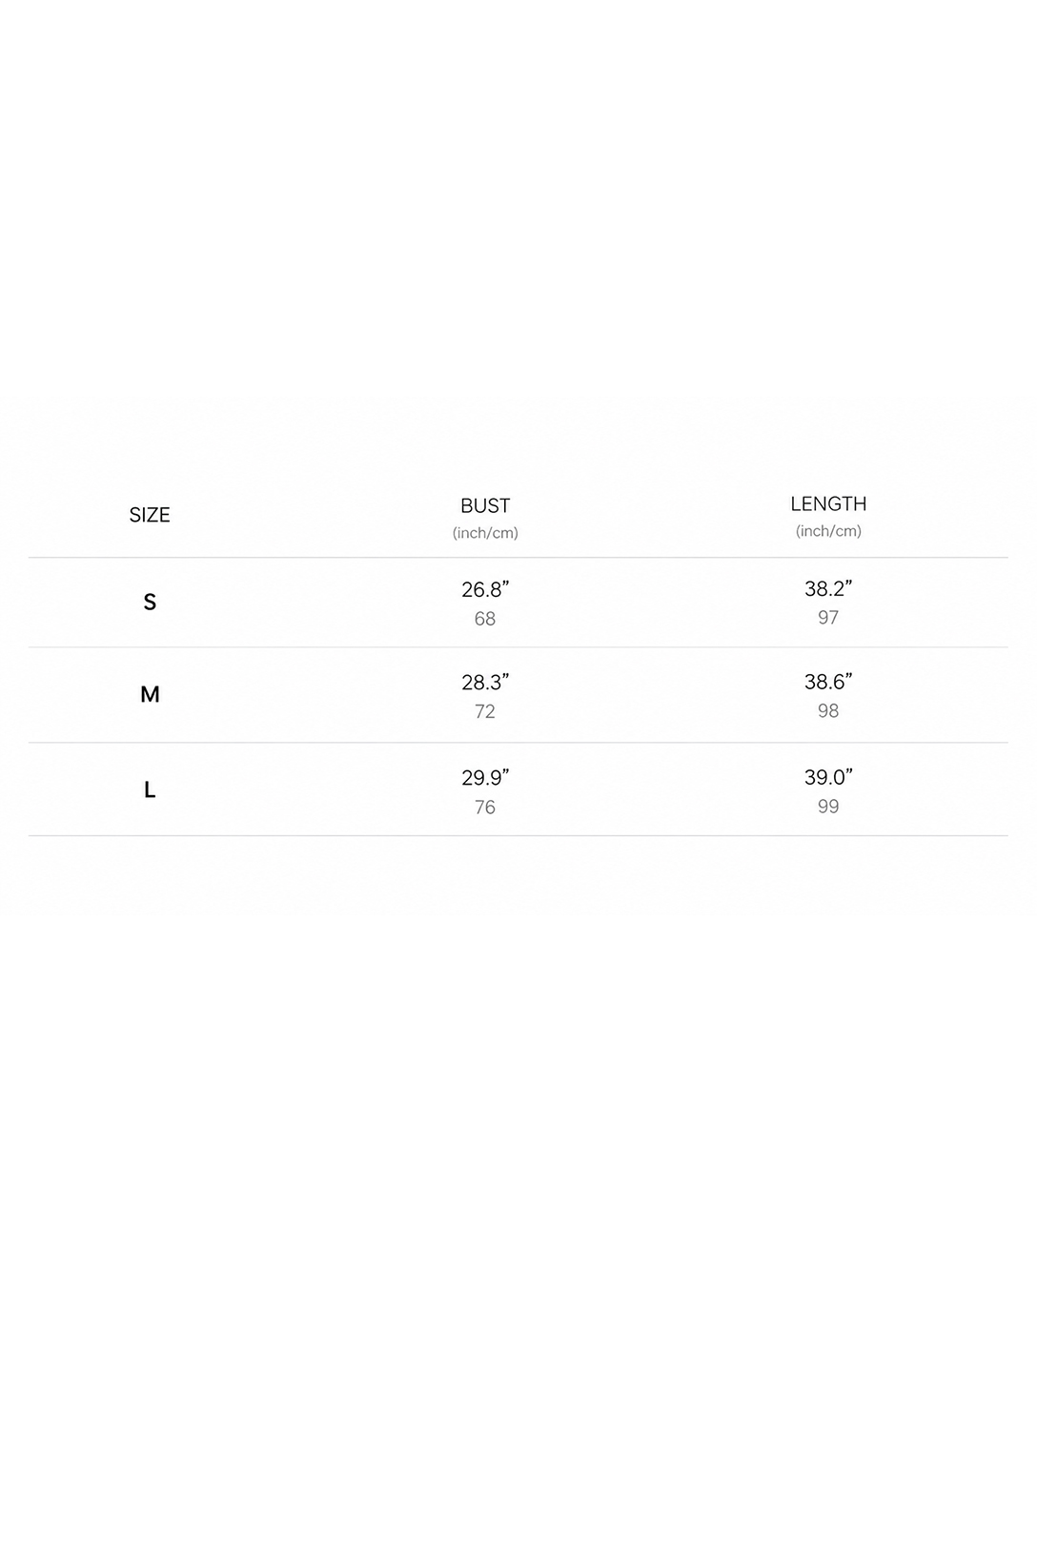1037x1556 pixels.
Task: Click the 28.3" bust value
Action: pyautogui.click(x=485, y=683)
